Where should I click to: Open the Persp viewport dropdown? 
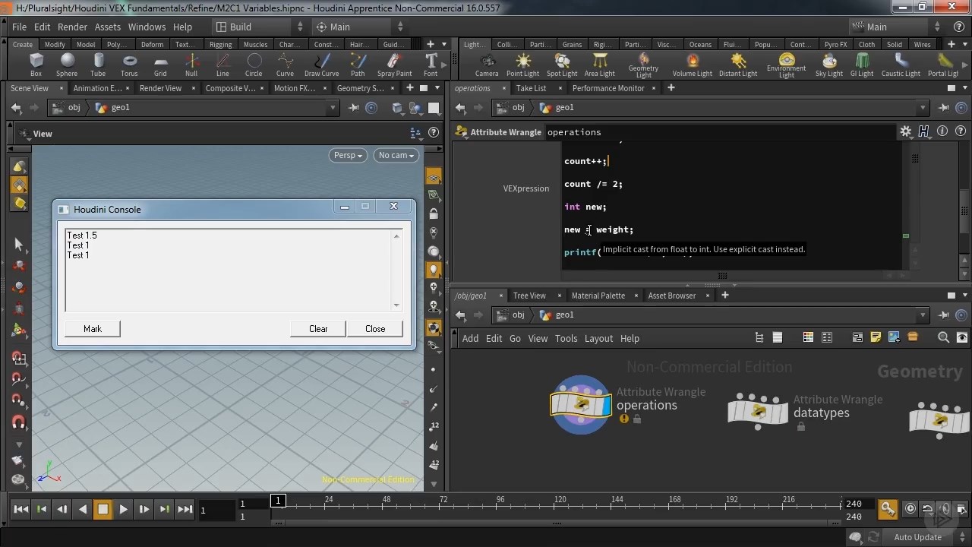(x=348, y=155)
